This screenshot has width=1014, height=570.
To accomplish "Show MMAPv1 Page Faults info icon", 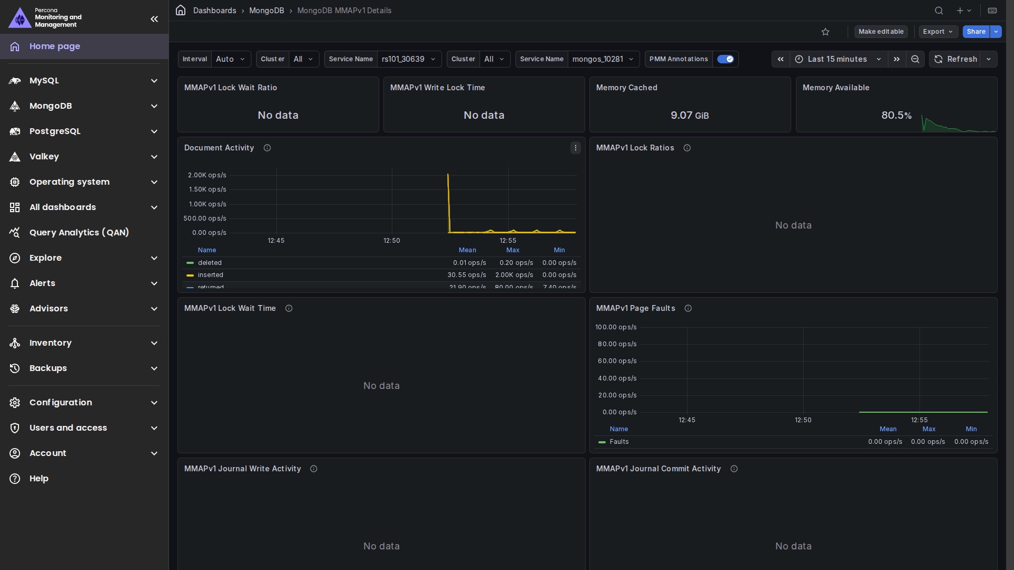I will (688, 308).
